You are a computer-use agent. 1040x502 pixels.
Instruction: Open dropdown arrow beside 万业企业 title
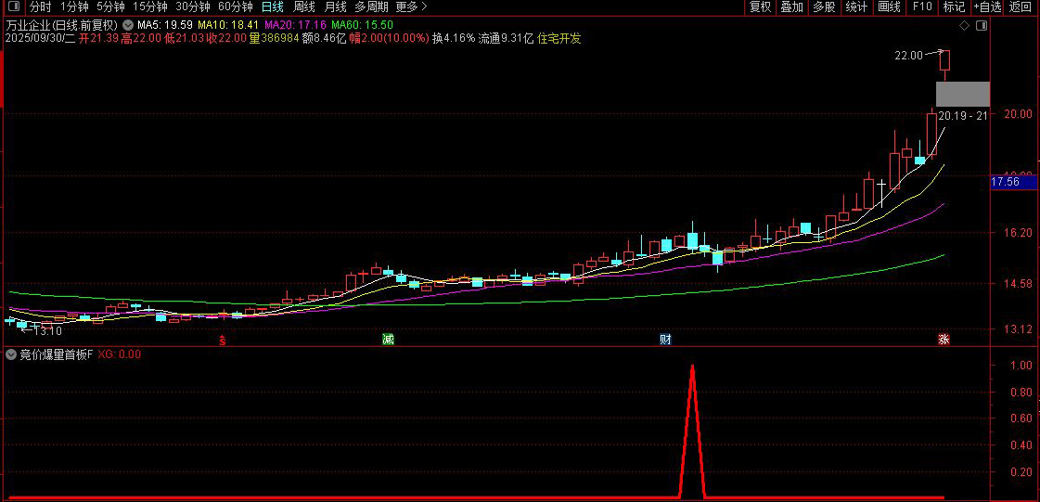126,25
